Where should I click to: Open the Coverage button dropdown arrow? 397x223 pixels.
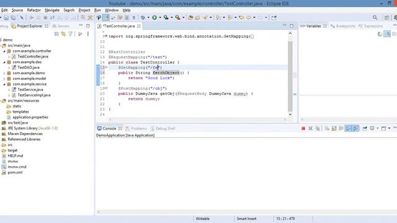tap(172, 18)
